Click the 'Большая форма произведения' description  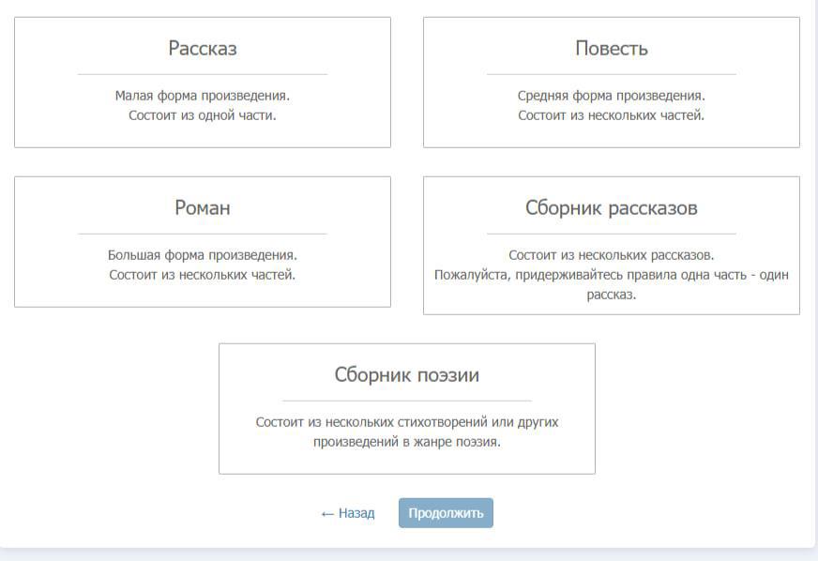tap(202, 255)
